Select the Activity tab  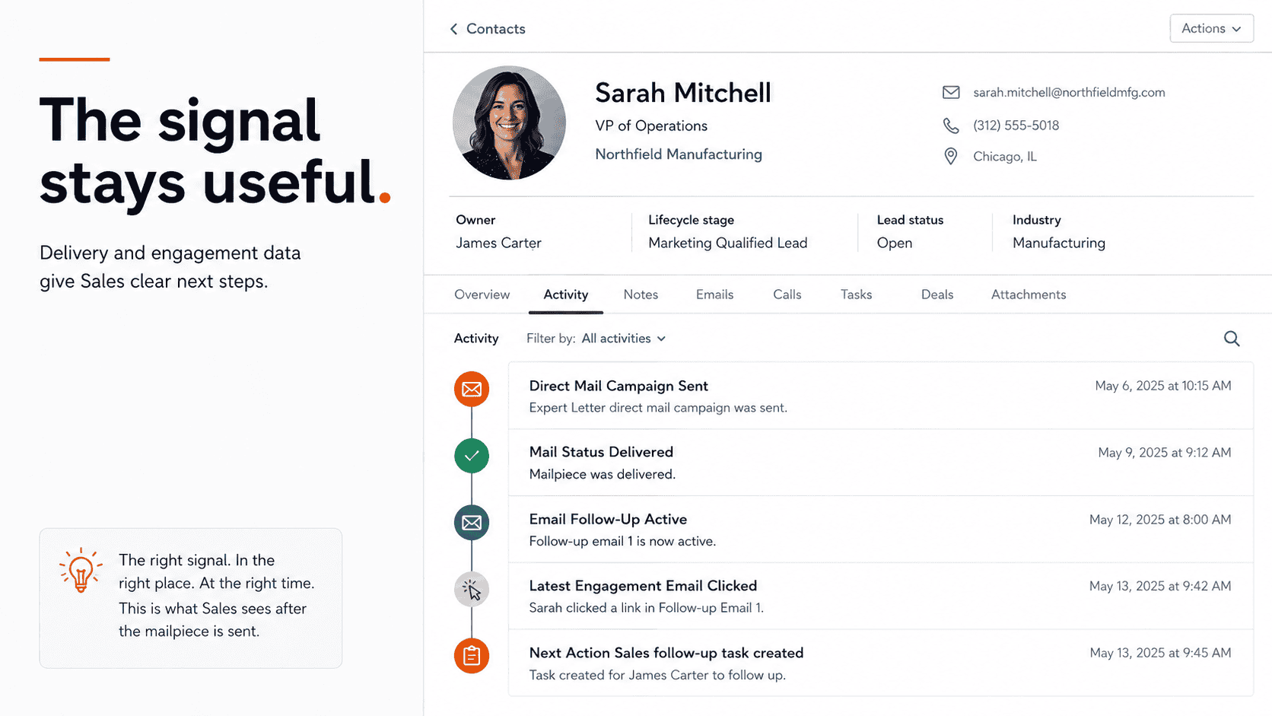(565, 294)
